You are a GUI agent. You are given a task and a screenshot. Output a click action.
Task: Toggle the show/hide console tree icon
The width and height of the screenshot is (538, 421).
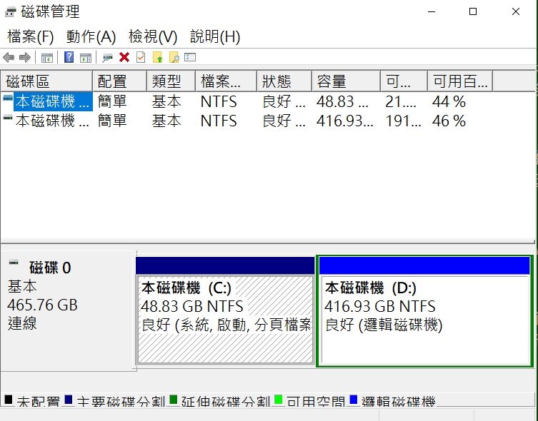tap(46, 58)
